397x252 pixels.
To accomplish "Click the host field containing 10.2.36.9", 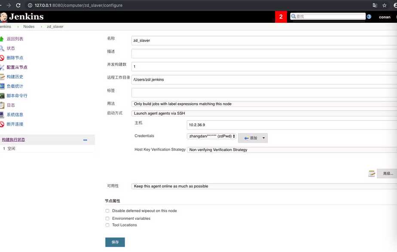I will (x=292, y=125).
